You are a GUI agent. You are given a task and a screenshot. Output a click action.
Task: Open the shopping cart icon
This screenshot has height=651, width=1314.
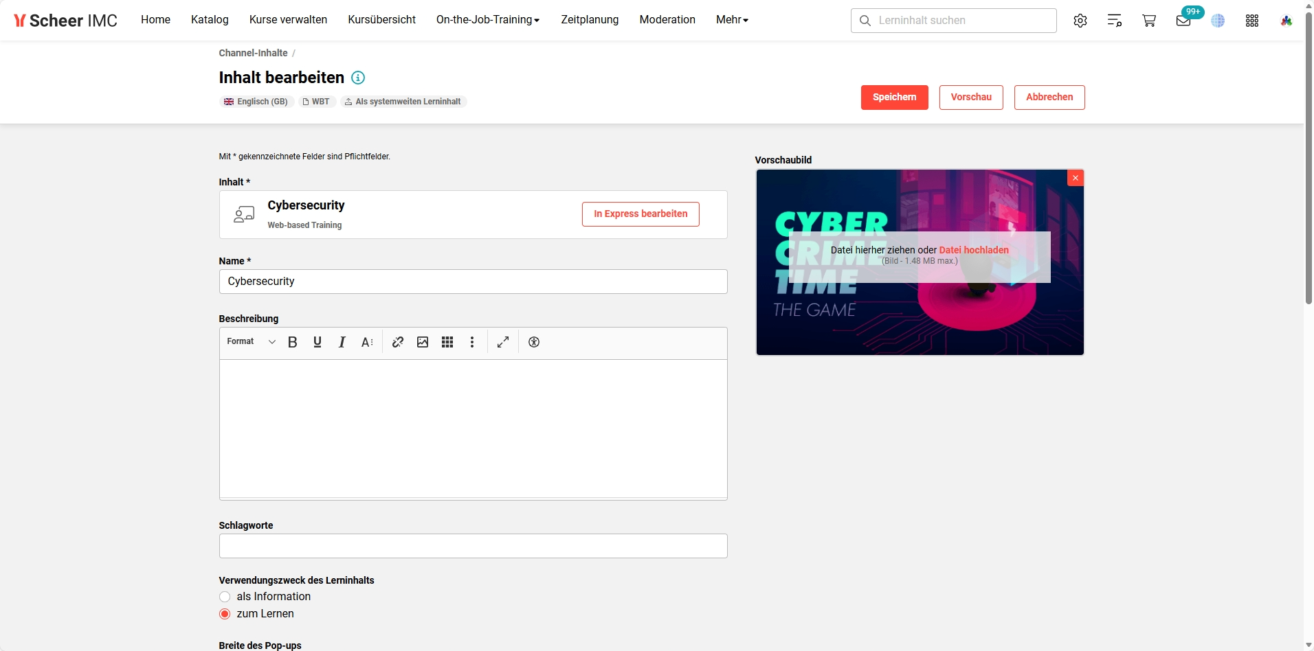pyautogui.click(x=1149, y=21)
